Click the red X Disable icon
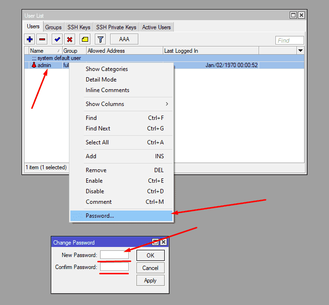The image size is (329, 305). click(x=70, y=39)
